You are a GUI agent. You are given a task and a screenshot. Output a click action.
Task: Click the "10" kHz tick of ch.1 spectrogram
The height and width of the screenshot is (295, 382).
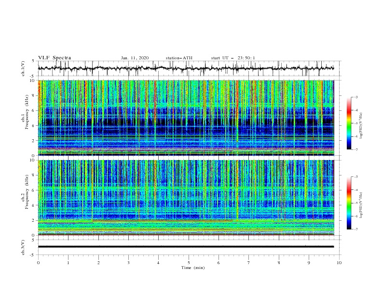tap(33, 80)
